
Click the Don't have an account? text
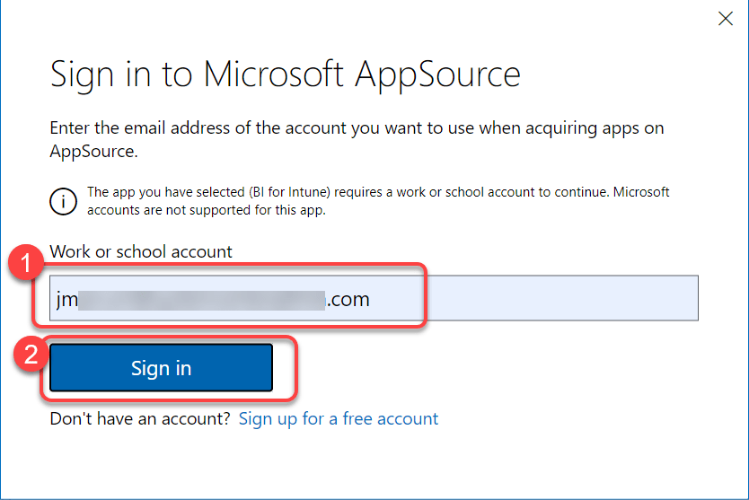point(140,418)
